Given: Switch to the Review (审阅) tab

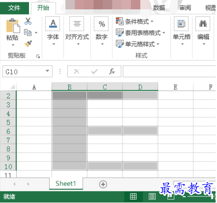Looking at the screenshot, I should point(185,8).
